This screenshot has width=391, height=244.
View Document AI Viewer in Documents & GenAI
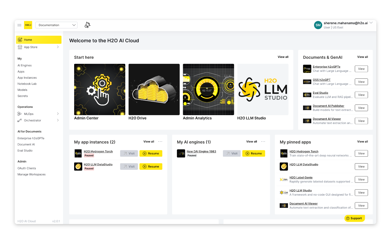point(361,121)
